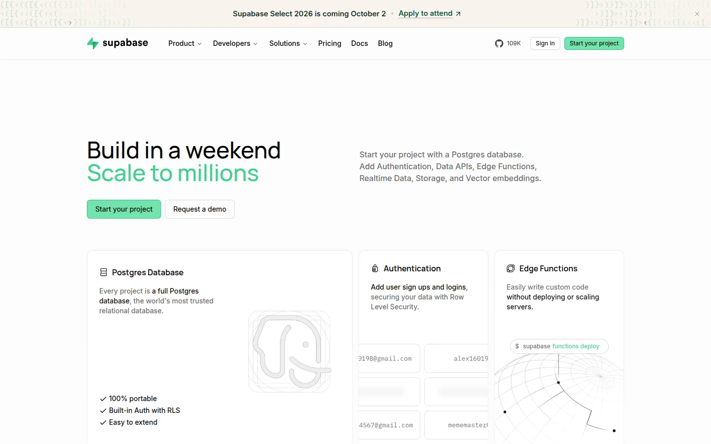This screenshot has height=444, width=711.
Task: Click the Supabase lightning bolt logo
Action: (x=93, y=43)
